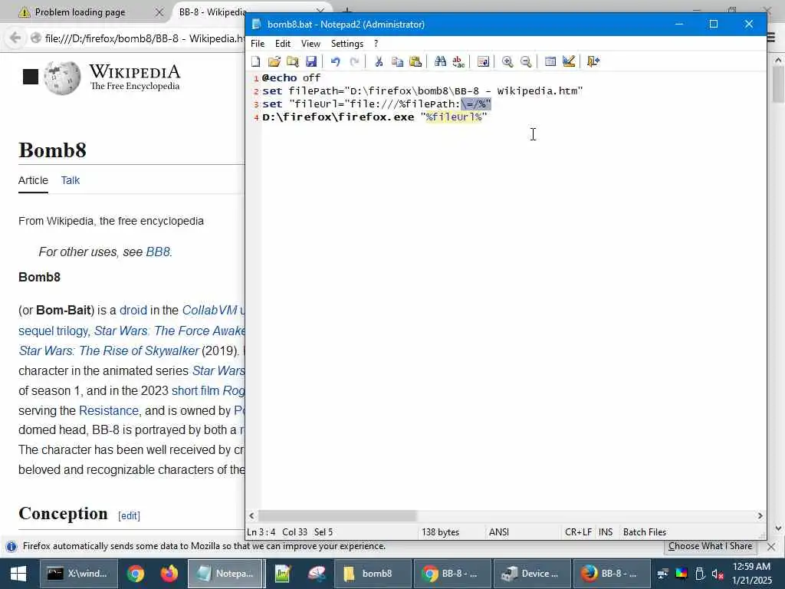Click the '%fileUrl%' text on line 4
The image size is (785, 589).
(x=454, y=117)
